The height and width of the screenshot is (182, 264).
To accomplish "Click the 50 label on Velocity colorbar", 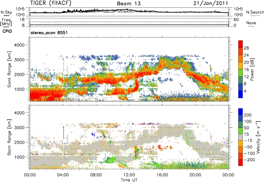I will pos(246,128).
